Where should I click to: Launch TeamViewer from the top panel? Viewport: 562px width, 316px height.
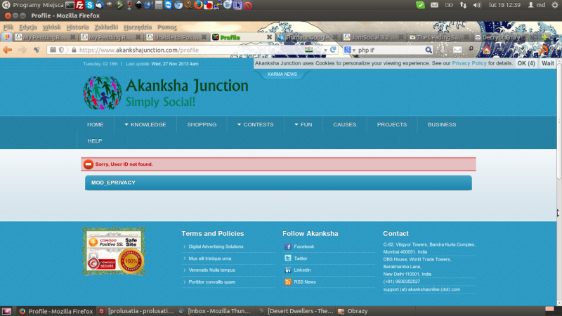coord(169,5)
